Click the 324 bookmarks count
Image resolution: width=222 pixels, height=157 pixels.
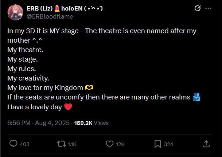168,145
